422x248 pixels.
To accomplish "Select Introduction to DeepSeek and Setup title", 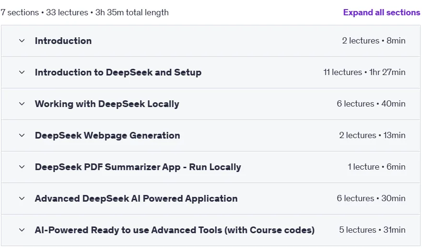I will point(118,72).
